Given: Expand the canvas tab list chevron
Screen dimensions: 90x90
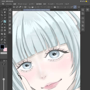Looking at the screenshot, I should (79, 10).
